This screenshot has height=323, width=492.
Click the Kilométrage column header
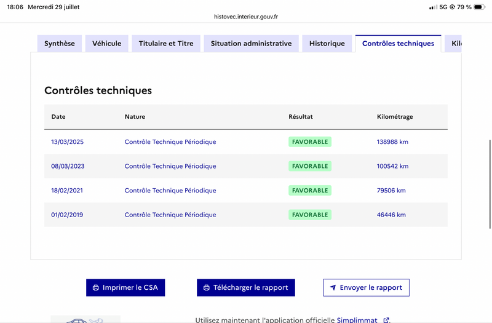pyautogui.click(x=395, y=116)
